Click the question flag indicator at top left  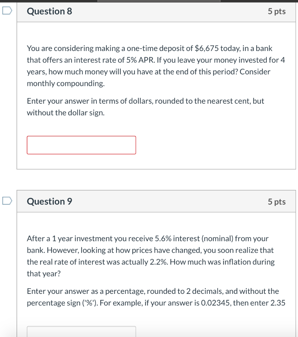[x=7, y=11]
